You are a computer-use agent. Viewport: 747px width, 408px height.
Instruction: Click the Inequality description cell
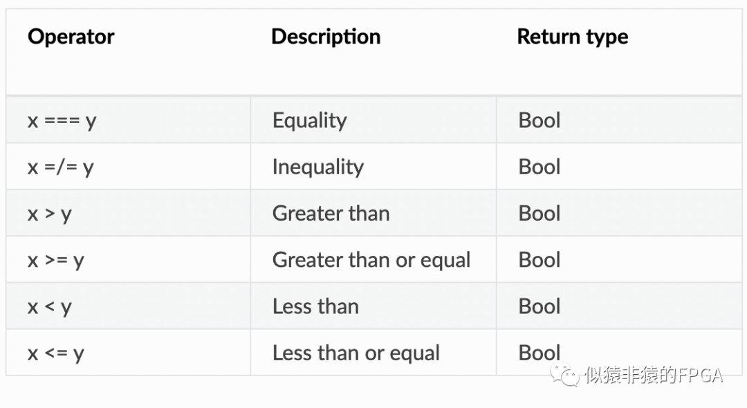tap(318, 167)
